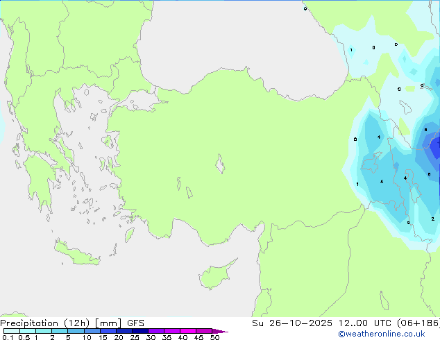Click the island of Crete on the map

click(x=77, y=254)
